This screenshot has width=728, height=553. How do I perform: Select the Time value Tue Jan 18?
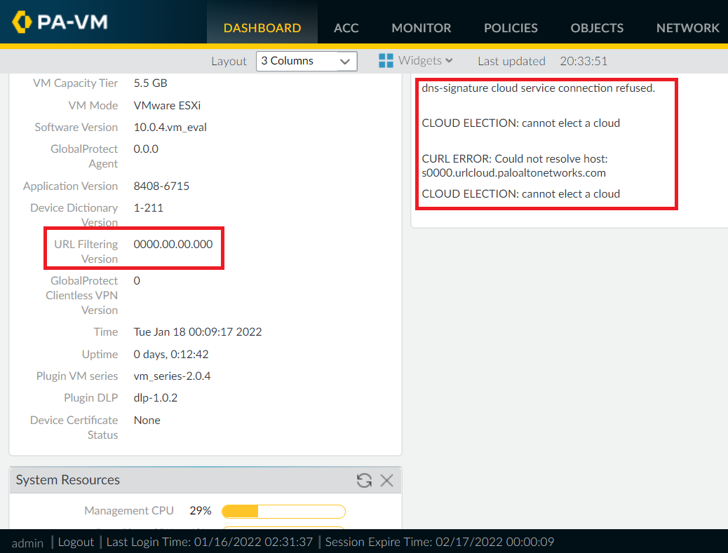click(198, 332)
